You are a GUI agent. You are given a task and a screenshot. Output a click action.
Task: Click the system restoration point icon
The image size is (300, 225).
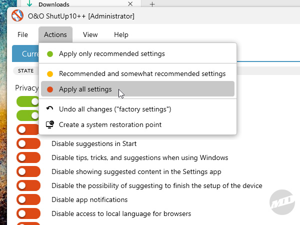coord(50,124)
